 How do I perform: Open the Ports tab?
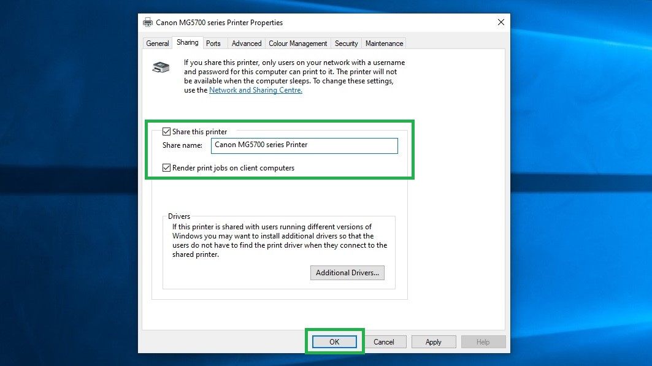[x=213, y=43]
